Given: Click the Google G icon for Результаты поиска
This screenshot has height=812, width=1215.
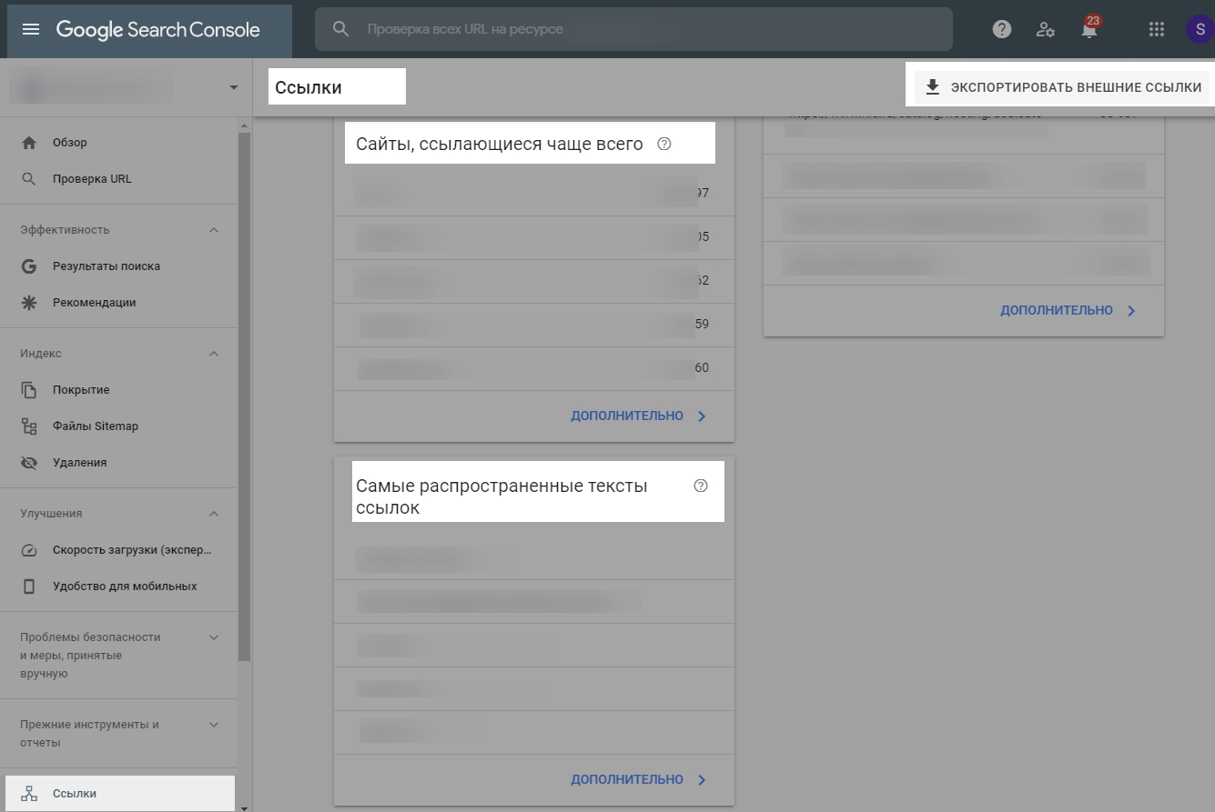Looking at the screenshot, I should coord(29,266).
